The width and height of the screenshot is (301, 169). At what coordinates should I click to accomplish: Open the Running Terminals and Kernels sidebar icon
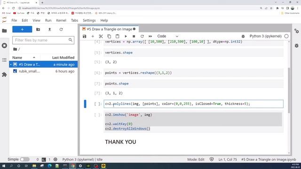tap(4, 46)
